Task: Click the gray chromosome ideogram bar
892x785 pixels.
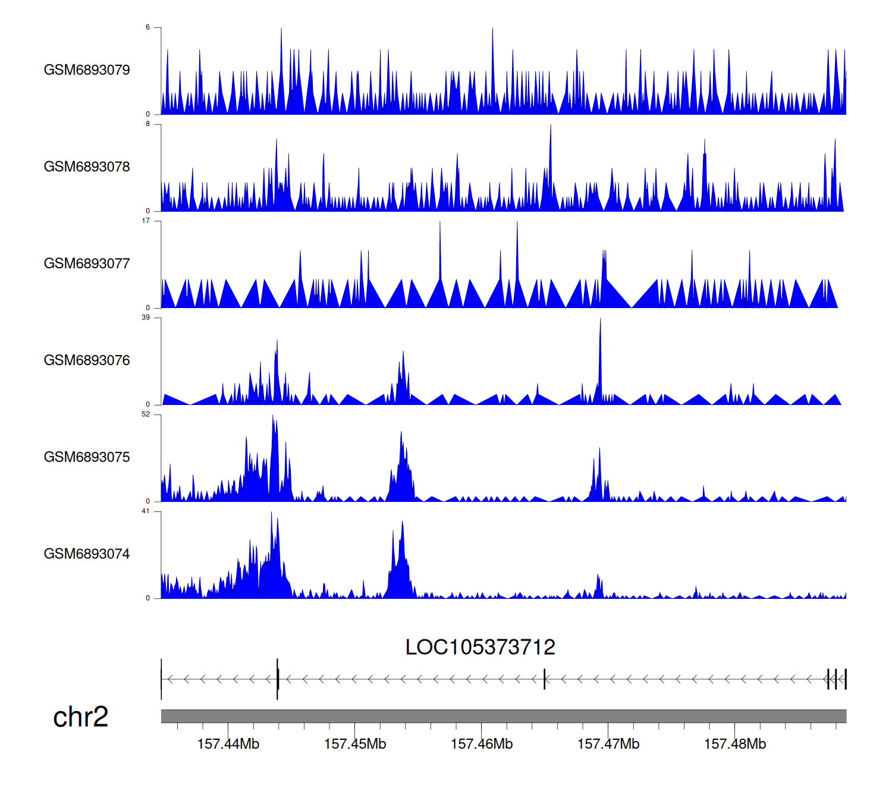Action: (x=503, y=716)
